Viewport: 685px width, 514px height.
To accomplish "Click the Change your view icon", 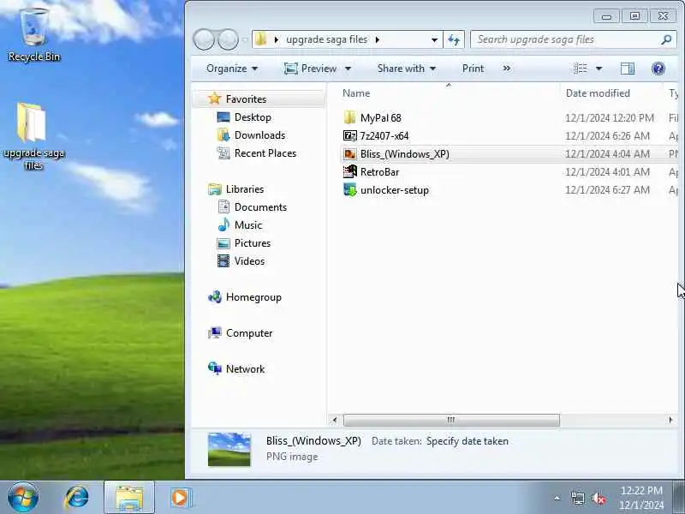I will (x=581, y=69).
